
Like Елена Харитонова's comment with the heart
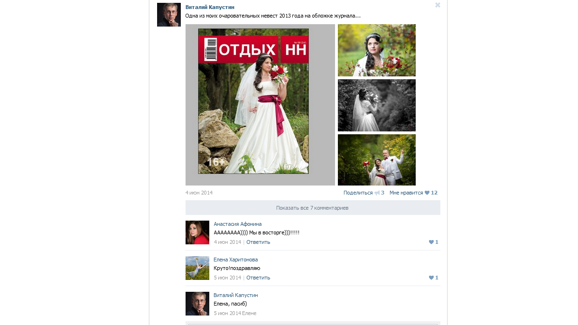(431, 278)
